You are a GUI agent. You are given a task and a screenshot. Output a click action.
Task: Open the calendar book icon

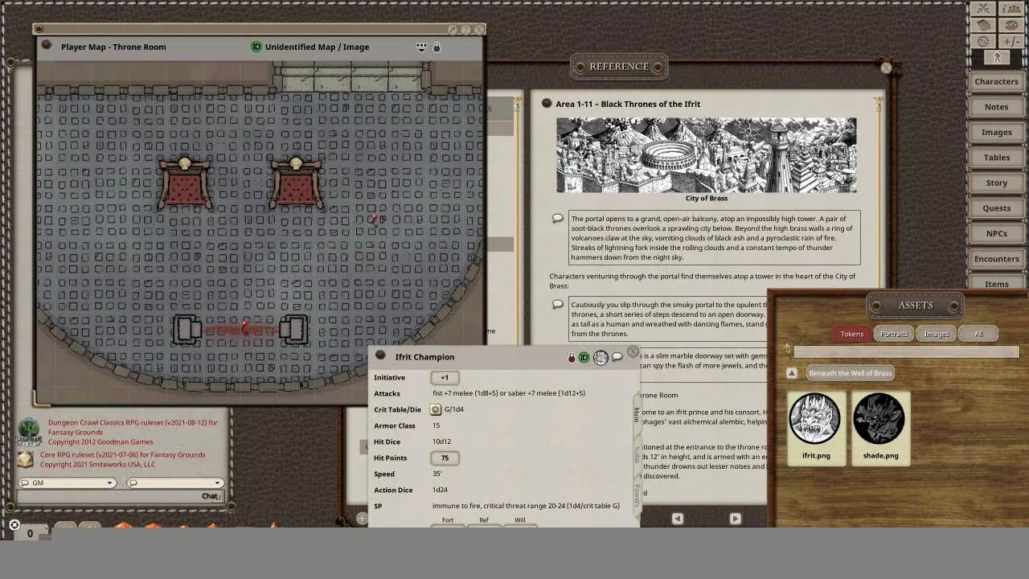click(x=983, y=25)
